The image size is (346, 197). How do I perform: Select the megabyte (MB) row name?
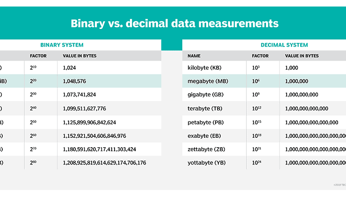[x=207, y=81]
